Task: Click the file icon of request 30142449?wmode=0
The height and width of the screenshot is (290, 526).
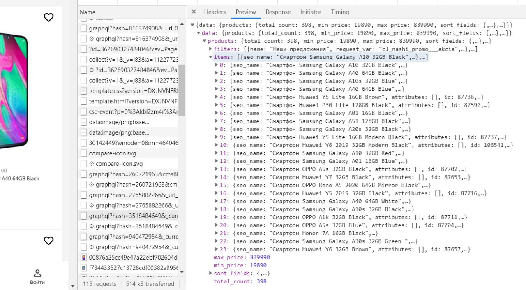Action: [x=84, y=143]
